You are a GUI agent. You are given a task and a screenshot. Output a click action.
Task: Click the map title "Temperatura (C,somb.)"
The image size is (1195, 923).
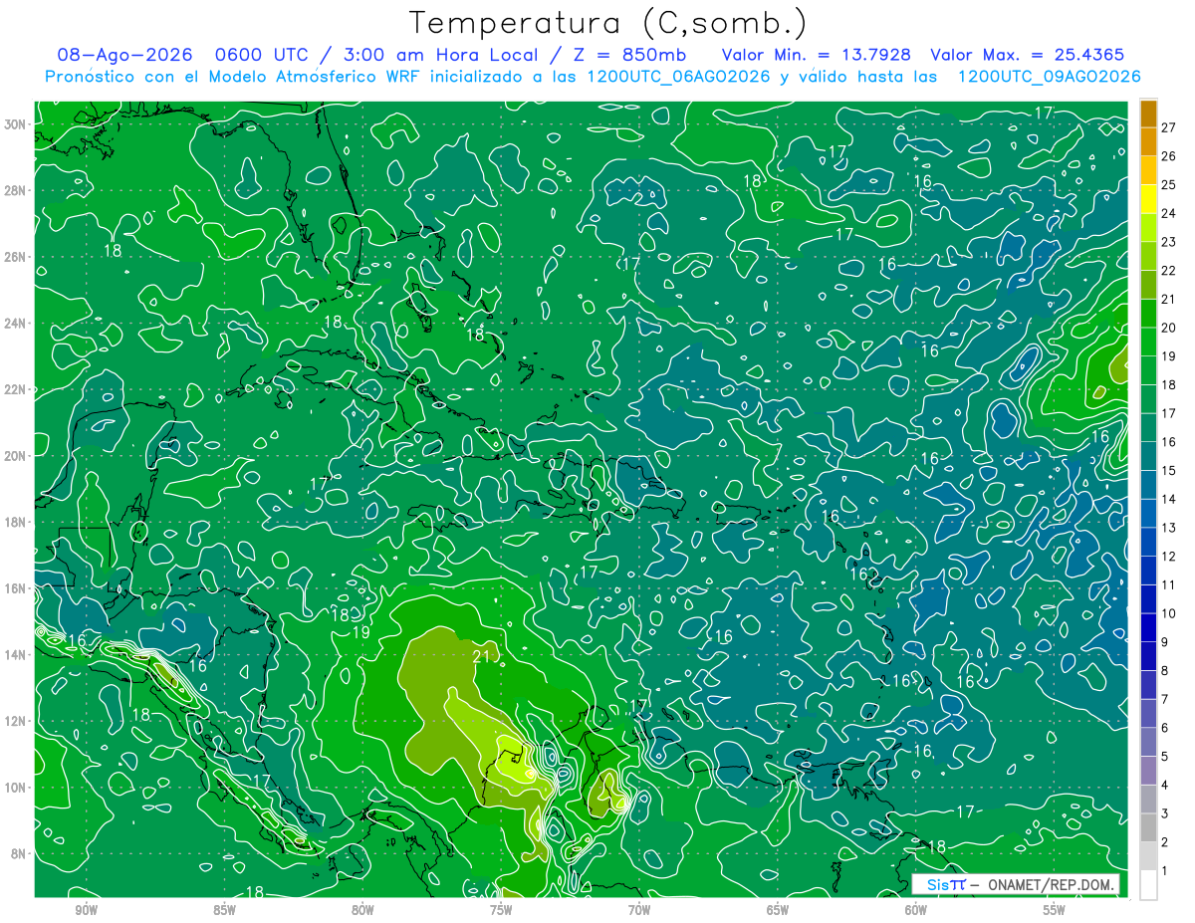[607, 23]
